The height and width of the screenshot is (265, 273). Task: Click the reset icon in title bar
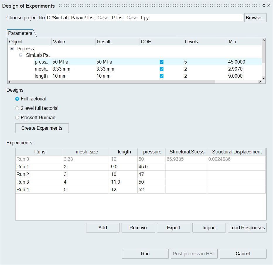264,6
